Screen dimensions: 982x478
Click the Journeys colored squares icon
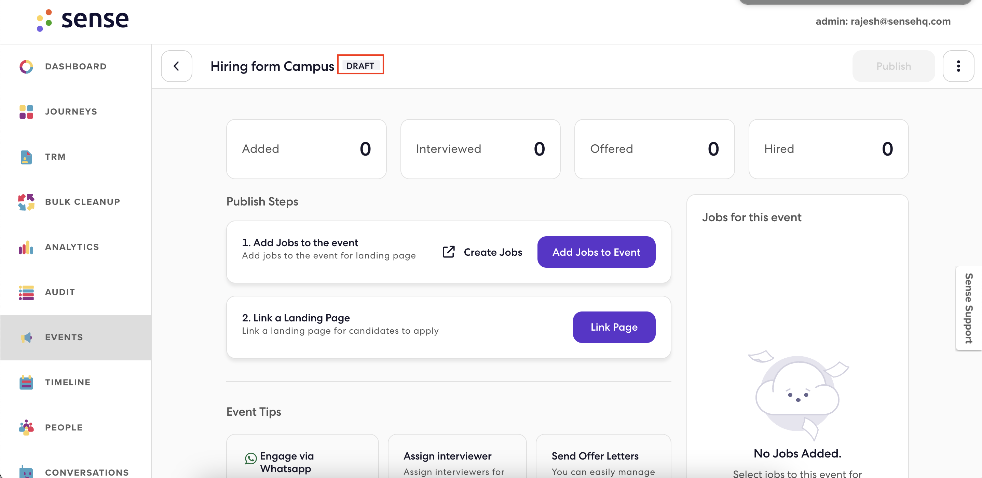pos(26,112)
